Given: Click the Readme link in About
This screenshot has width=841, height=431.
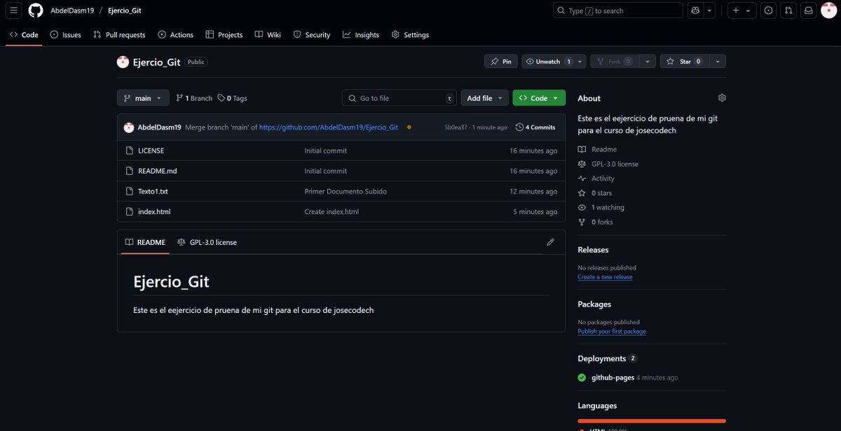Looking at the screenshot, I should [x=597, y=149].
